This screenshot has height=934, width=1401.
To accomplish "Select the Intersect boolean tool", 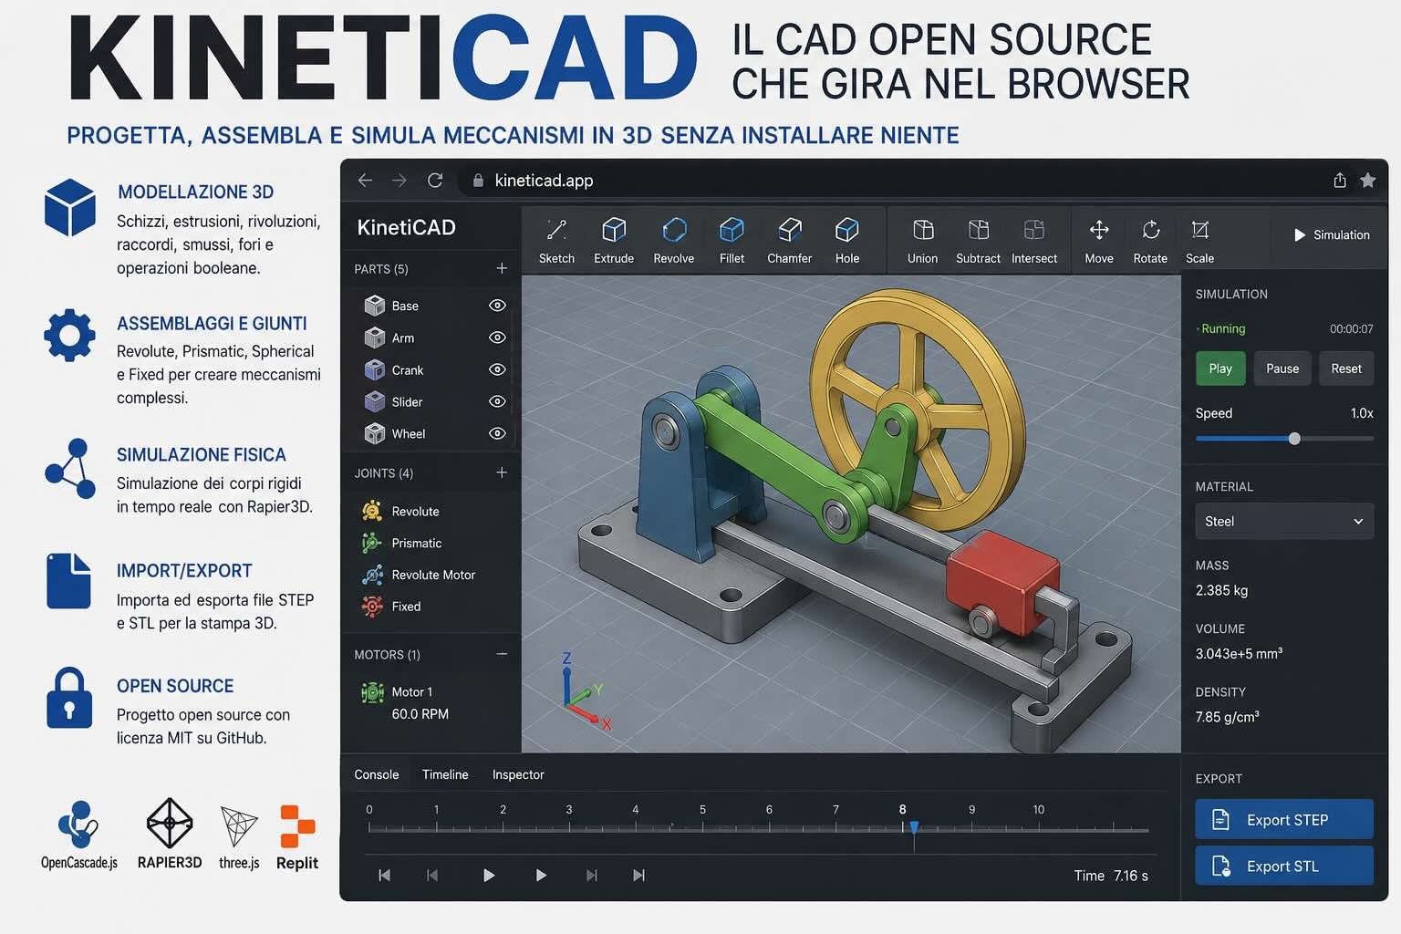I will click(1034, 241).
